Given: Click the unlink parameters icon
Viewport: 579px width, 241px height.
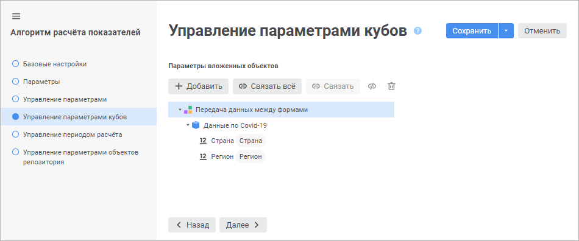Looking at the screenshot, I should click(x=372, y=86).
